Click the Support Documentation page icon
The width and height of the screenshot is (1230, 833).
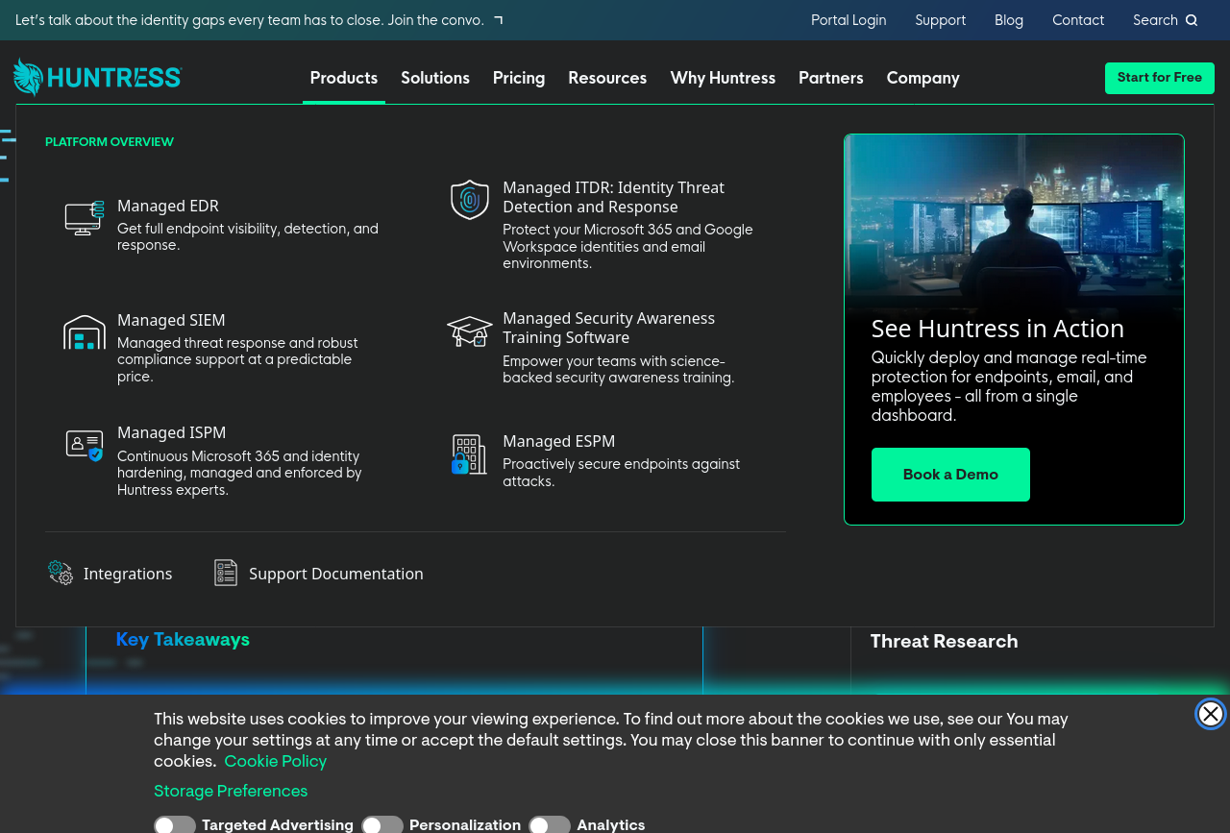pyautogui.click(x=226, y=573)
